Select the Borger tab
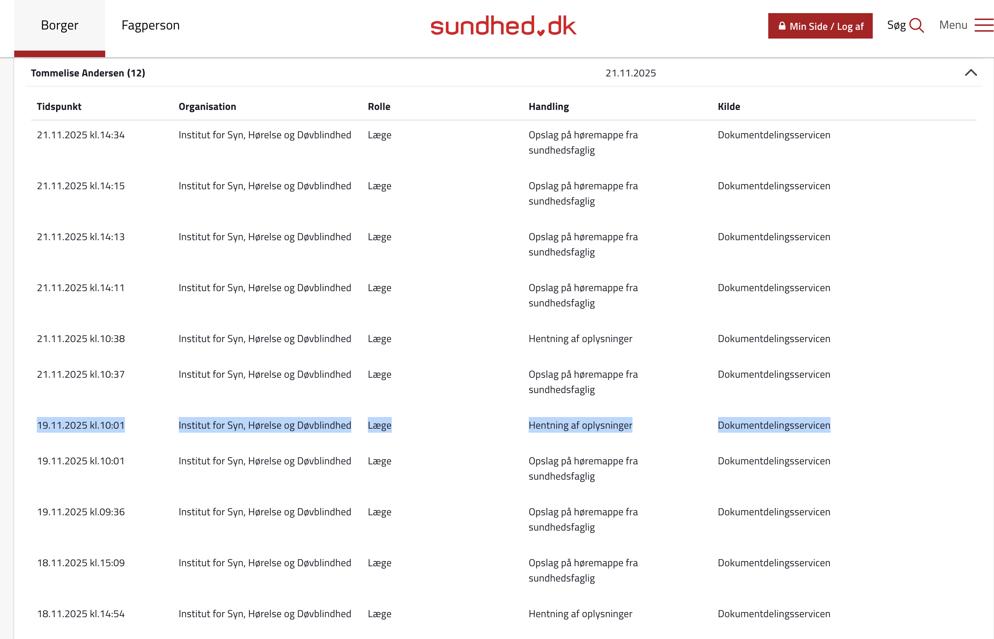994x639 pixels. point(59,25)
